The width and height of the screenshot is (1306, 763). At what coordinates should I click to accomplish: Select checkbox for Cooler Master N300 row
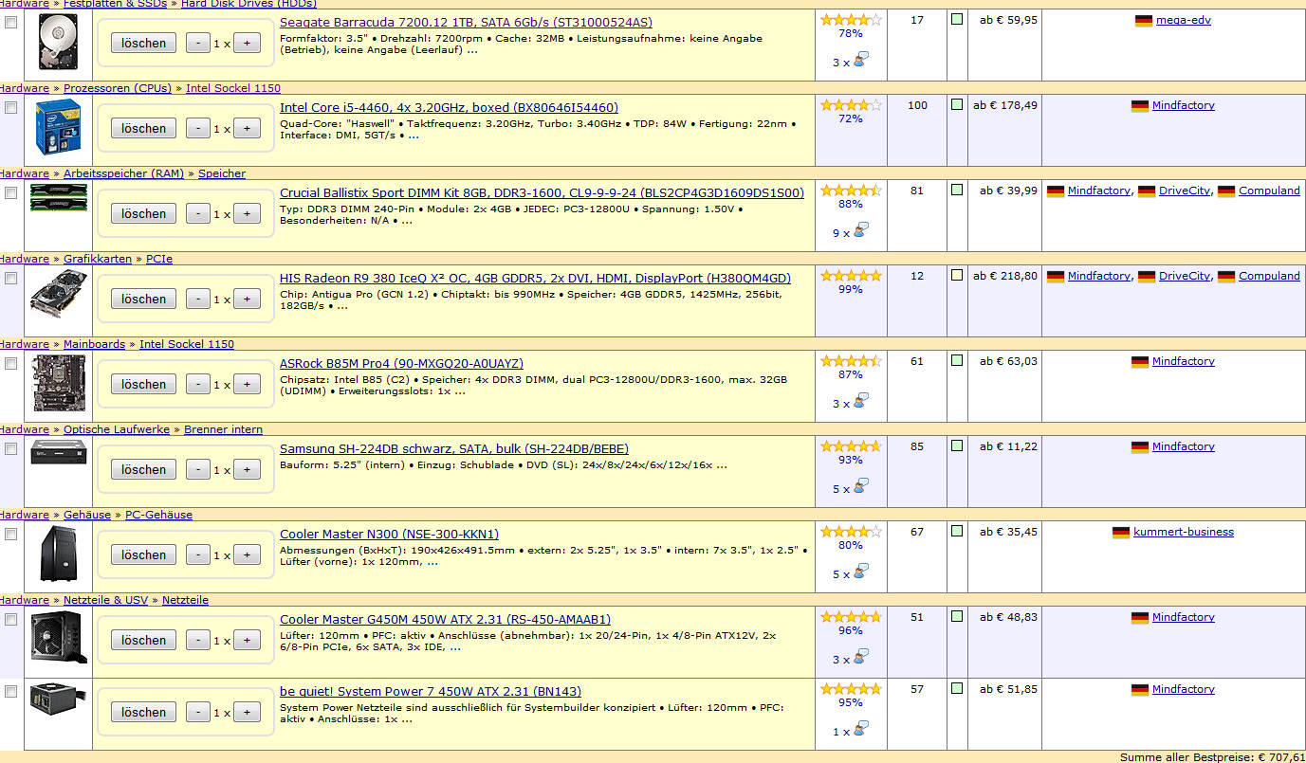pos(10,534)
